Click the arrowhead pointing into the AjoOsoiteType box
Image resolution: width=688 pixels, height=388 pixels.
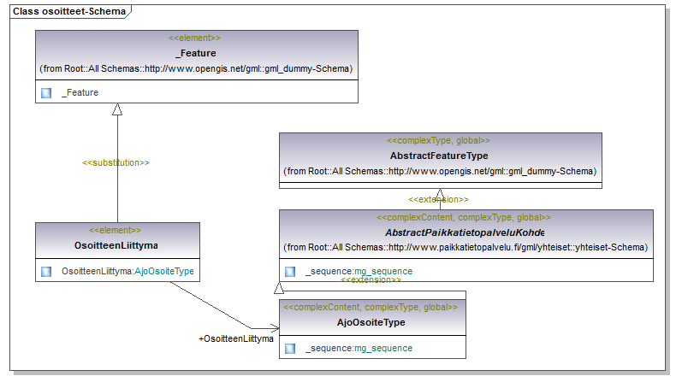(x=274, y=328)
